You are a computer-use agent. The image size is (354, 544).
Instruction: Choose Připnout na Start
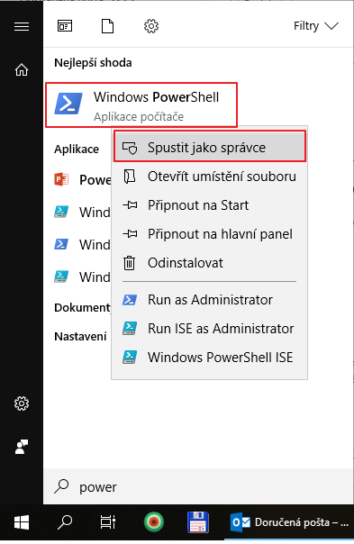point(210,205)
